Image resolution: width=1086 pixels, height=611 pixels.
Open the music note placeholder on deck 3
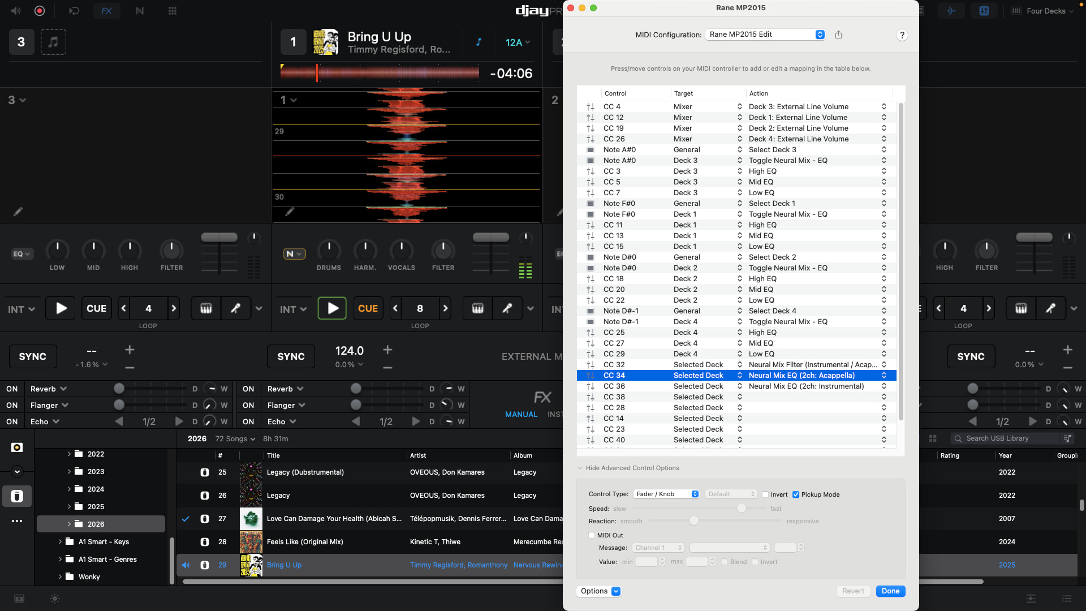click(53, 42)
